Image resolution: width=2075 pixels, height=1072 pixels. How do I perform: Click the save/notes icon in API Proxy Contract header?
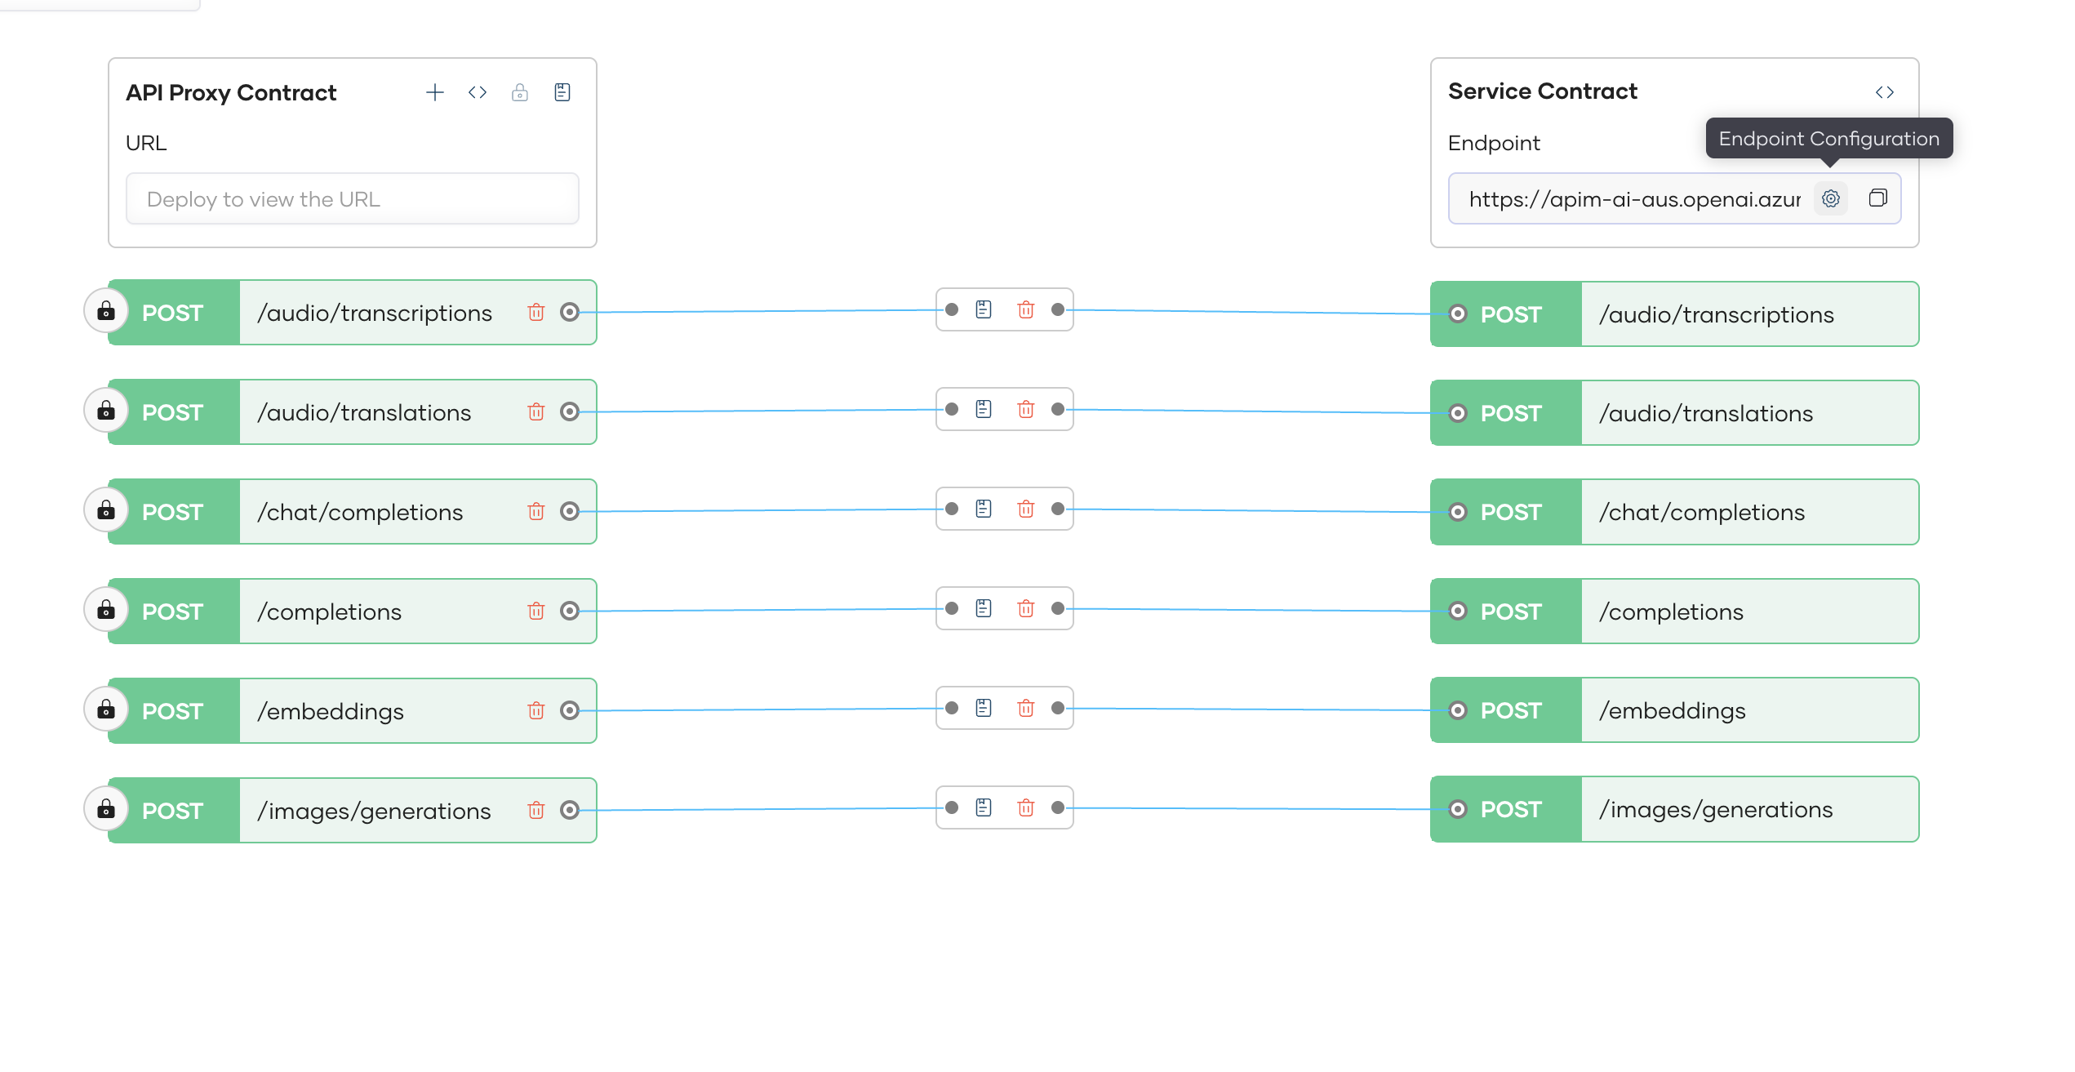point(562,92)
